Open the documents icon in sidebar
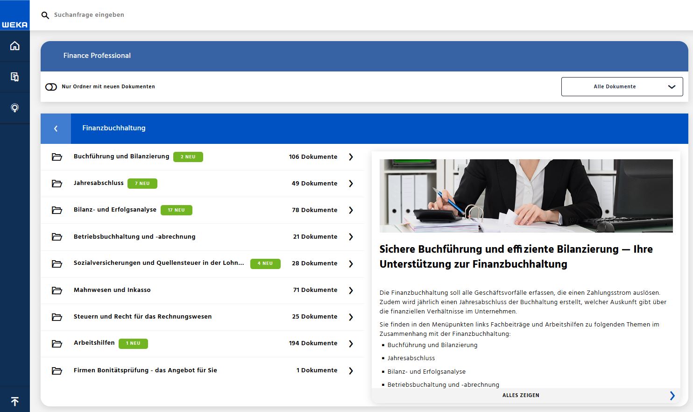693x412 pixels. 14,77
